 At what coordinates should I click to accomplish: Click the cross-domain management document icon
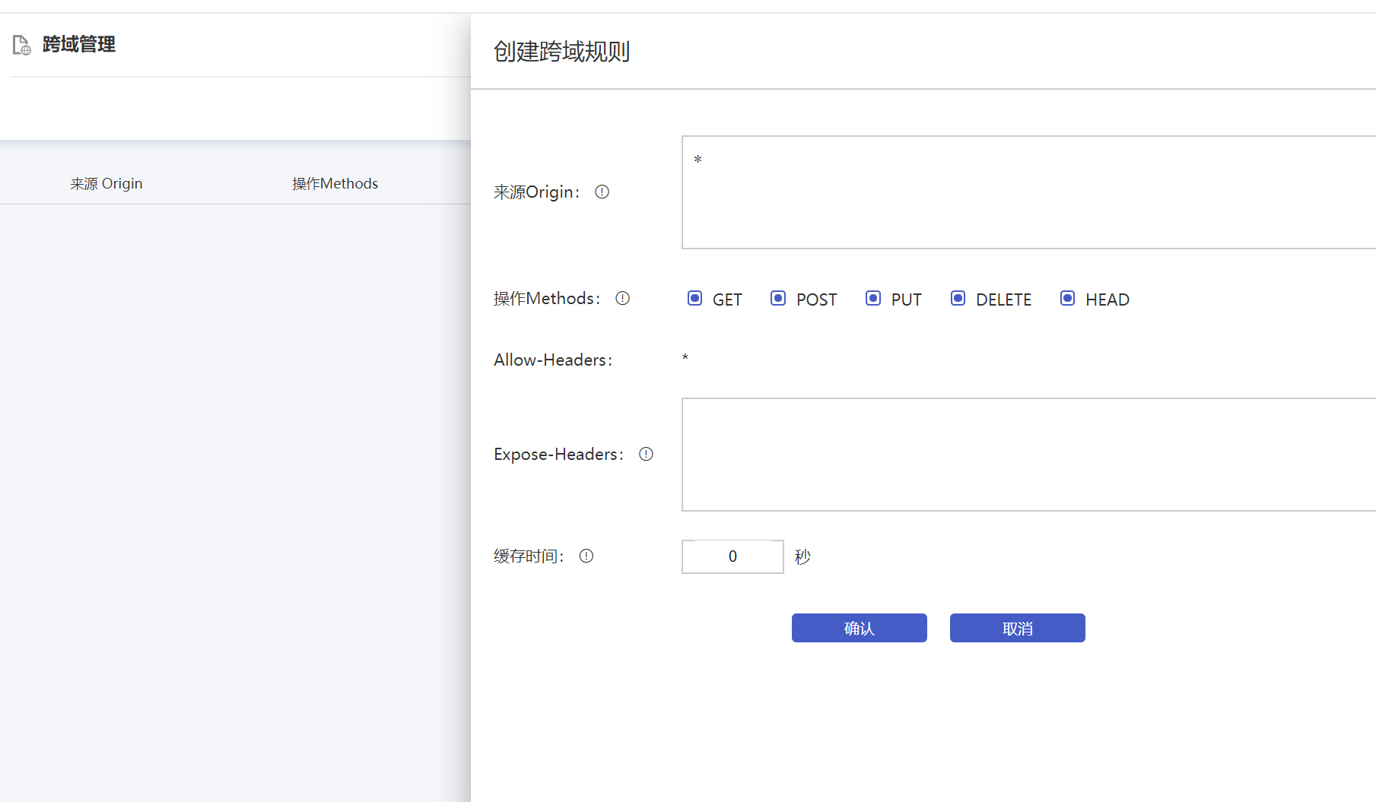tap(22, 45)
